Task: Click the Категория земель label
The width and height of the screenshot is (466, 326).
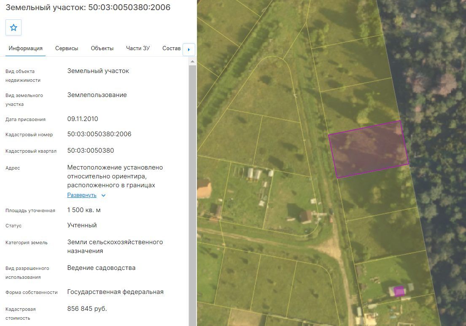Action: (x=27, y=242)
